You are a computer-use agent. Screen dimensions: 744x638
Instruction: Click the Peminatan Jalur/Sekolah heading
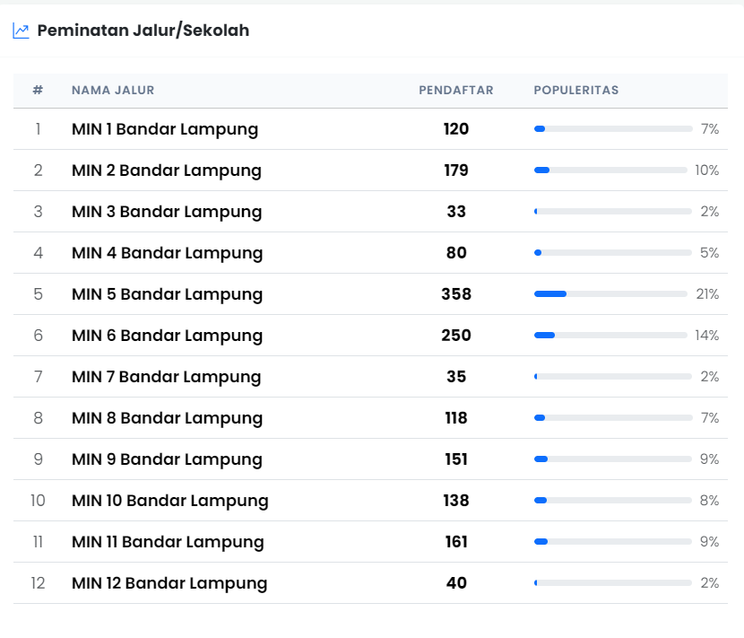pyautogui.click(x=143, y=31)
